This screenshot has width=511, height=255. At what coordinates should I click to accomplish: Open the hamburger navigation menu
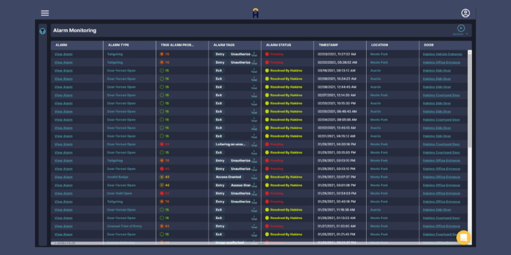point(45,13)
